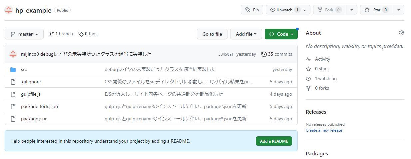The height and width of the screenshot is (159, 411).
Task: Expand the dropdown arrow next to Fork
Action: pos(351,10)
